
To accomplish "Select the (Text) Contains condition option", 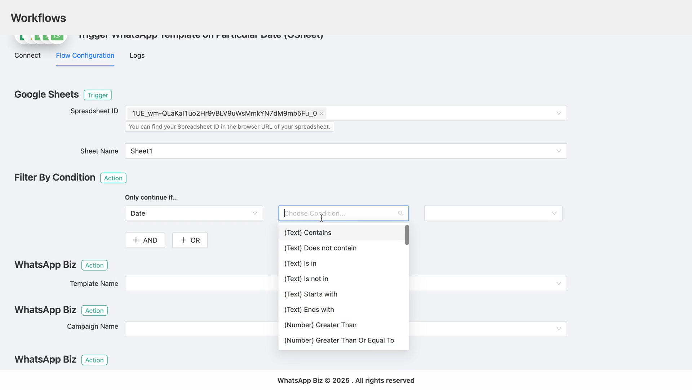I will tap(308, 232).
